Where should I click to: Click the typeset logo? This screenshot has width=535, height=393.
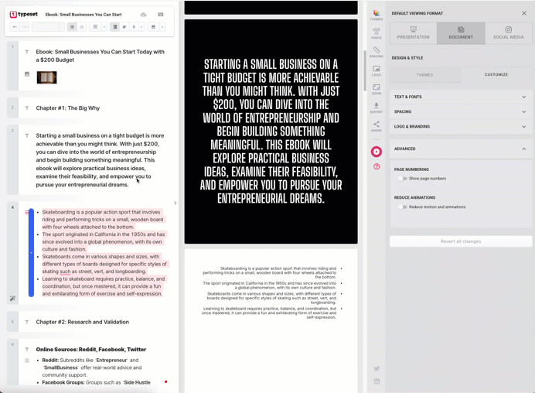(23, 15)
